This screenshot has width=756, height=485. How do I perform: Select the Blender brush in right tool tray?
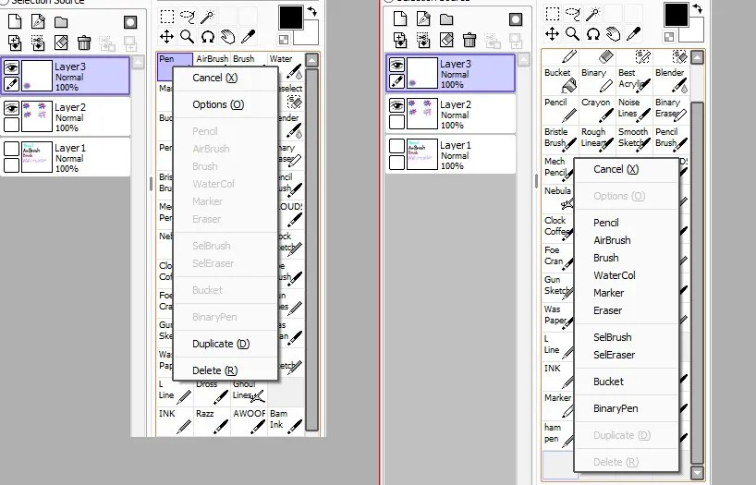pos(671,79)
